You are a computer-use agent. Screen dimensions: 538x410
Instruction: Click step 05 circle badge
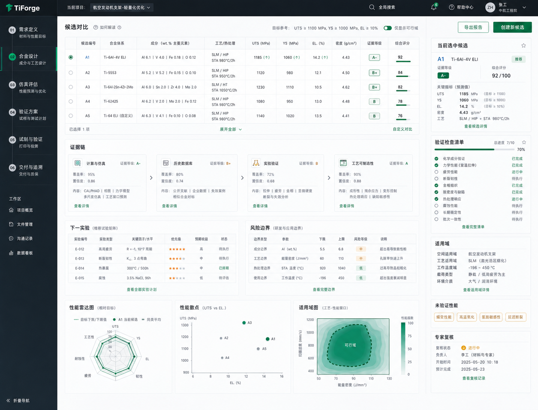pos(12,140)
